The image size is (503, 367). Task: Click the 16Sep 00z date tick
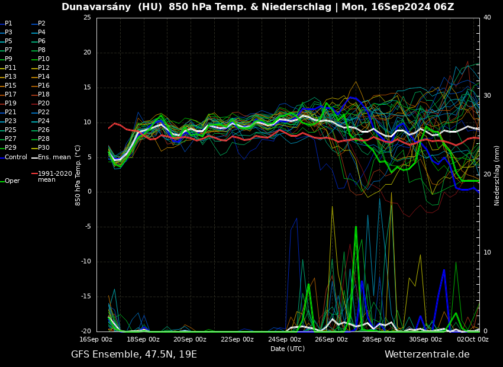point(96,340)
